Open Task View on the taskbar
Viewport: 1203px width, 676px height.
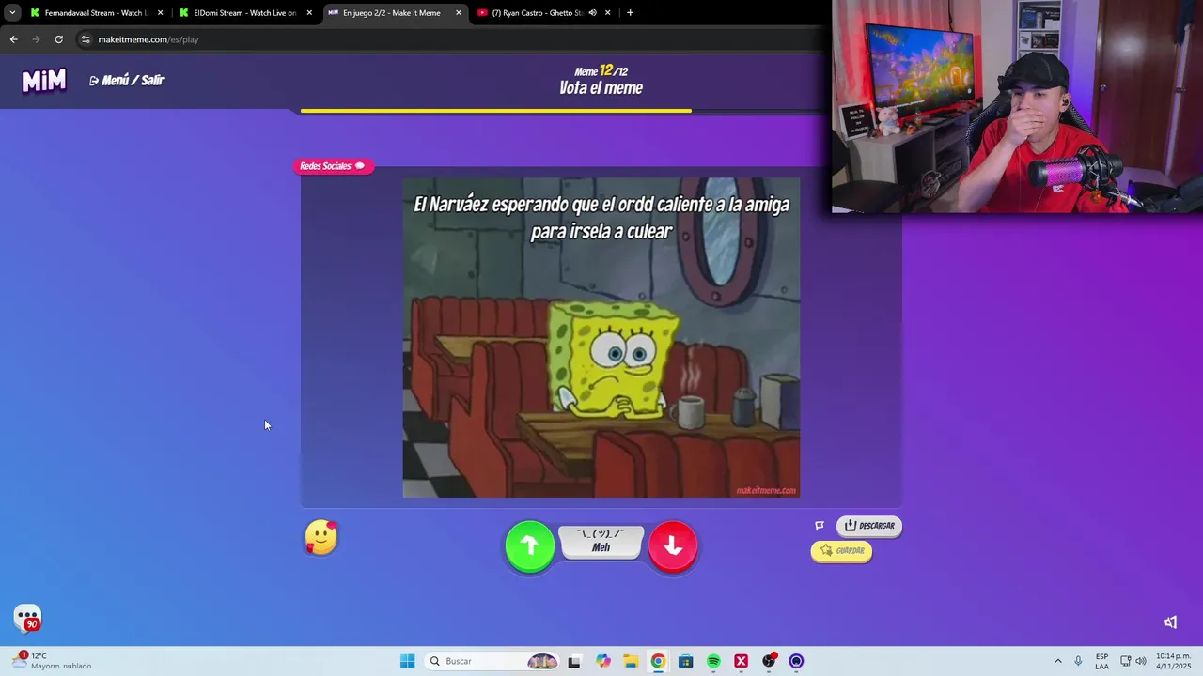[574, 661]
